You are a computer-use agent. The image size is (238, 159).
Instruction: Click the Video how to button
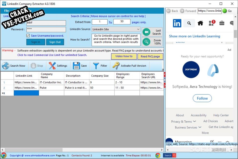[x=124, y=56]
